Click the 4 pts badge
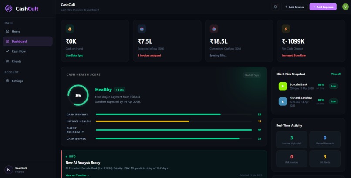Viewport: 351px width, 178px height. (119, 90)
